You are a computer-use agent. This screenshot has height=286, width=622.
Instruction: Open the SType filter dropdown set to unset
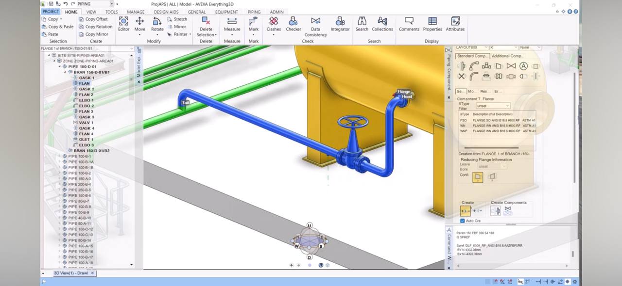(x=493, y=106)
